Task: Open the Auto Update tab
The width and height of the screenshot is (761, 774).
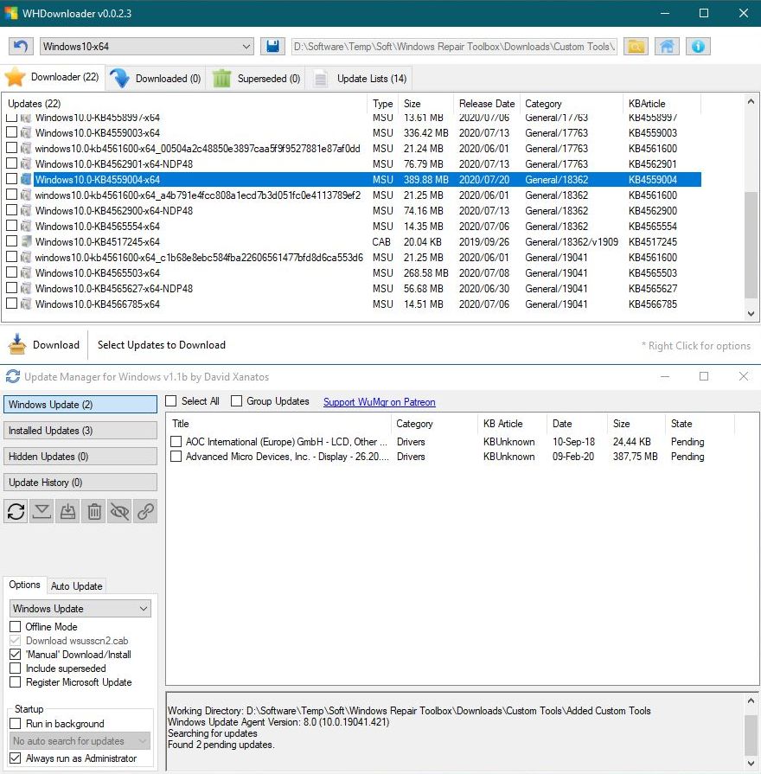Action: (x=76, y=585)
